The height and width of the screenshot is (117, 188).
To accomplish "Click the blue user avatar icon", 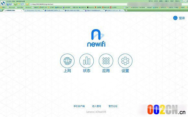I will coord(175,18).
